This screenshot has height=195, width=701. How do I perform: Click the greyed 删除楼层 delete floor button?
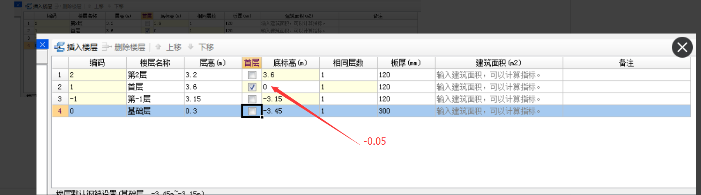123,47
